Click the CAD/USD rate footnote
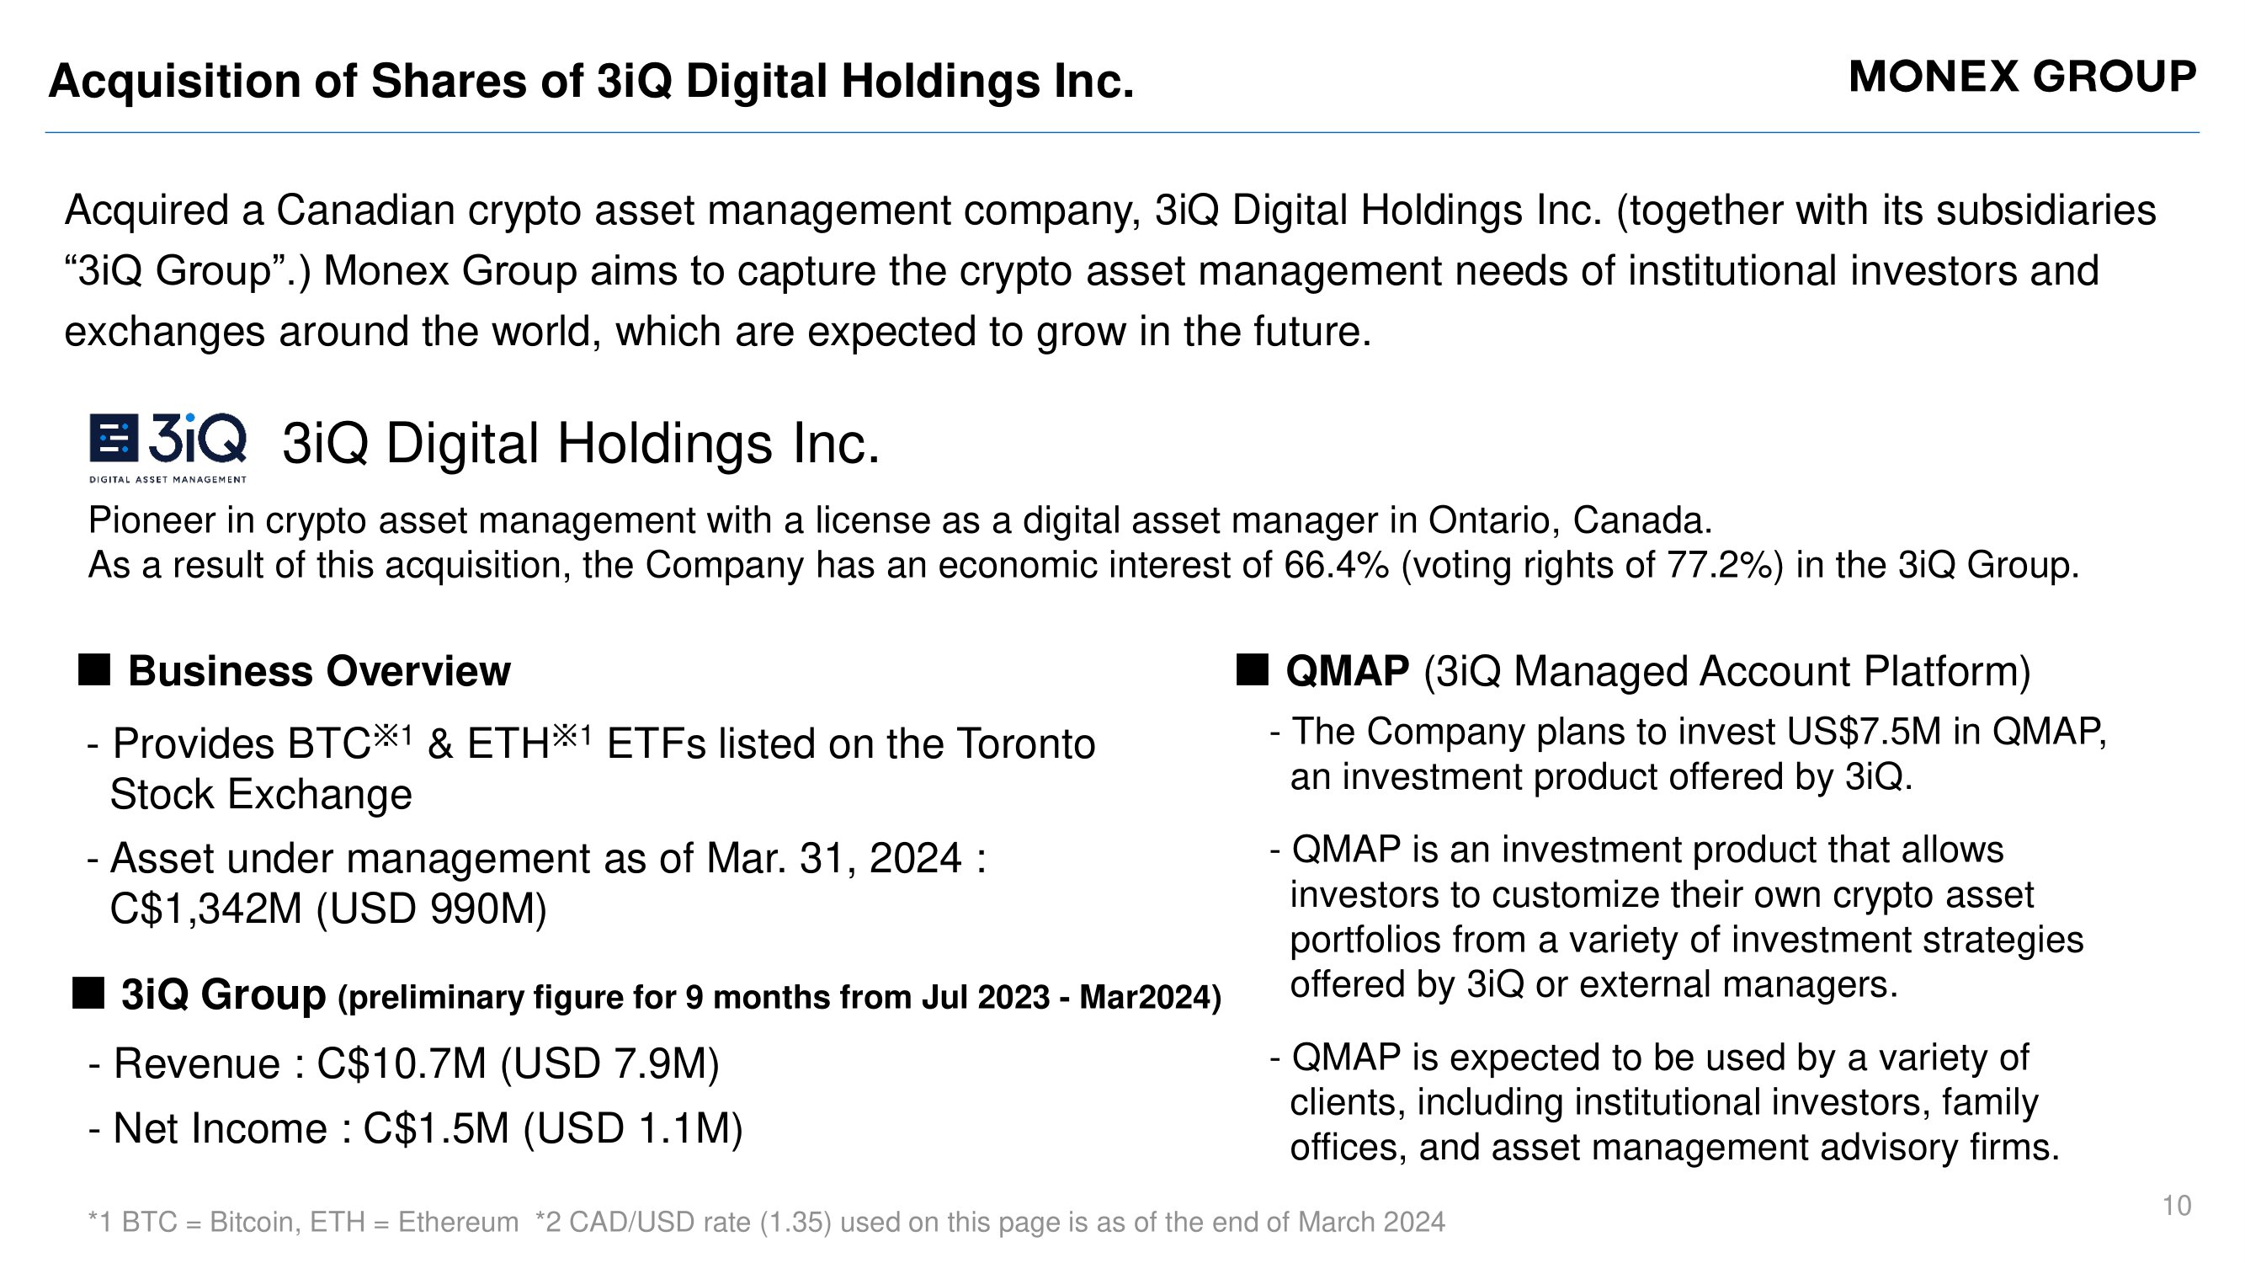The width and height of the screenshot is (2245, 1263). pyautogui.click(x=990, y=1222)
